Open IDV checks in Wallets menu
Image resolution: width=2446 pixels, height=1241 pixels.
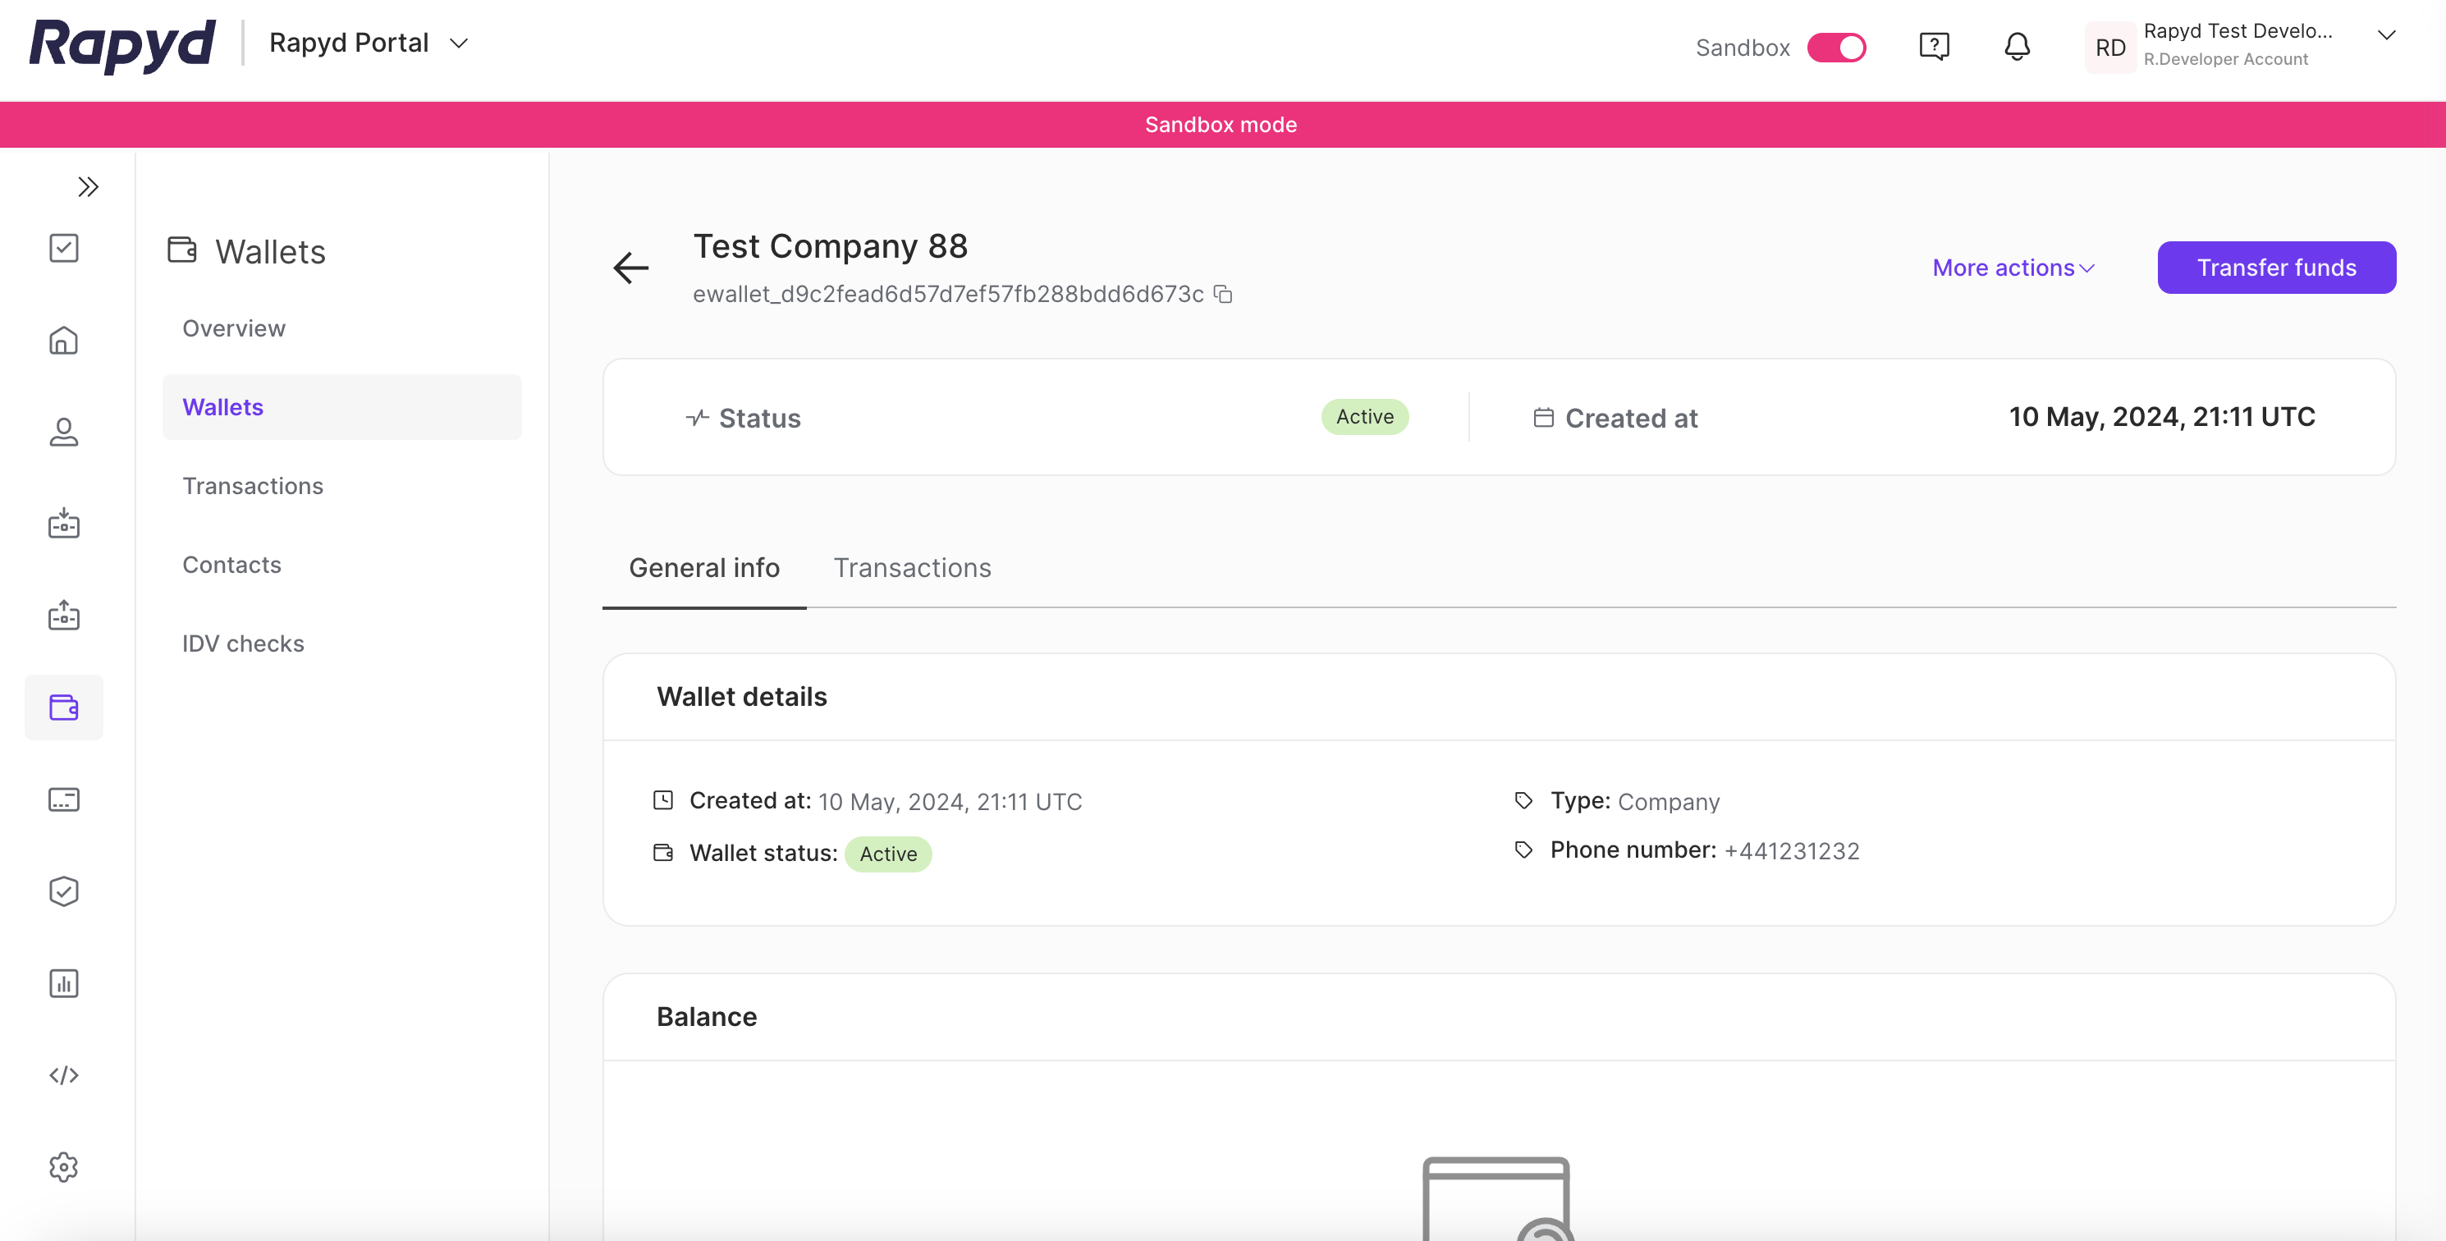(x=243, y=643)
